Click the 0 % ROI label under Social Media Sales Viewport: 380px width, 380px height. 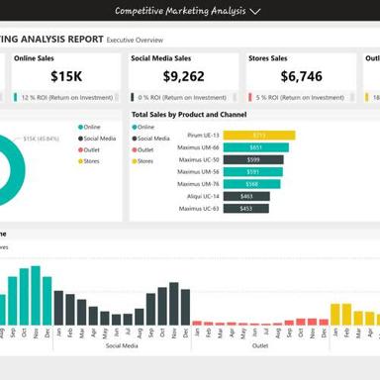[182, 98]
